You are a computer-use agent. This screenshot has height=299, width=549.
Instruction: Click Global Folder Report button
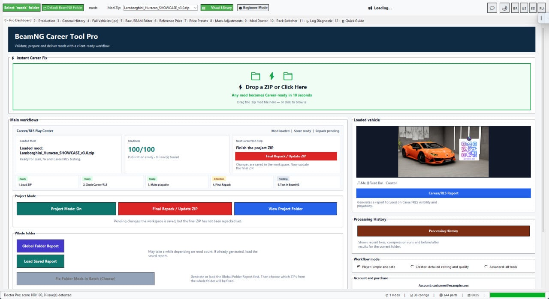coord(40,246)
